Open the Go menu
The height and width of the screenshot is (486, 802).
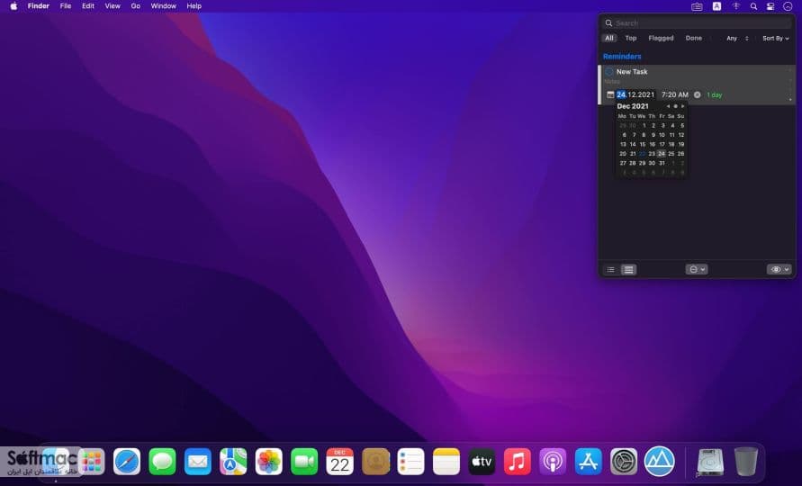pos(136,6)
